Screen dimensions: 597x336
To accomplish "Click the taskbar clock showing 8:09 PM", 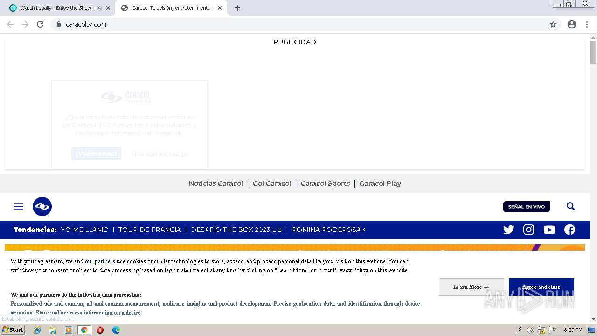I will (573, 330).
